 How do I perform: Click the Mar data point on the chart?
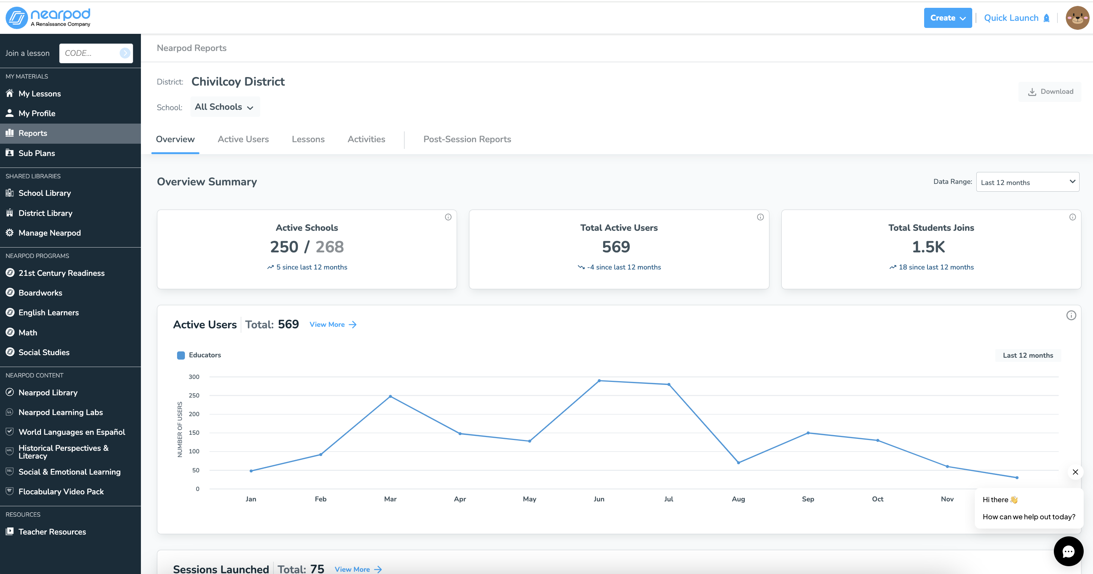390,396
